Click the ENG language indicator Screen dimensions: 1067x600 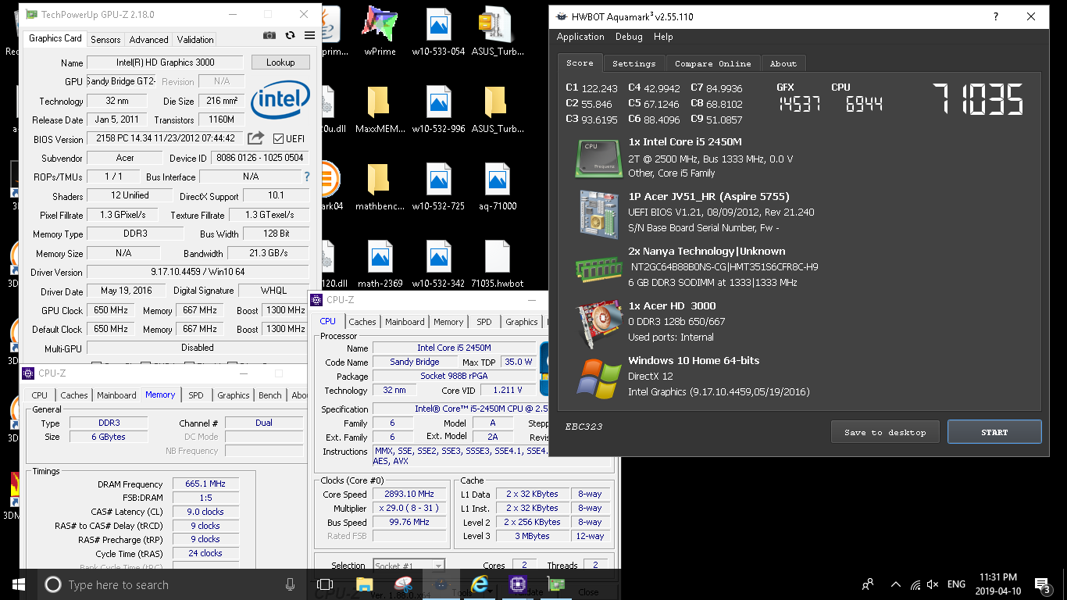(956, 584)
